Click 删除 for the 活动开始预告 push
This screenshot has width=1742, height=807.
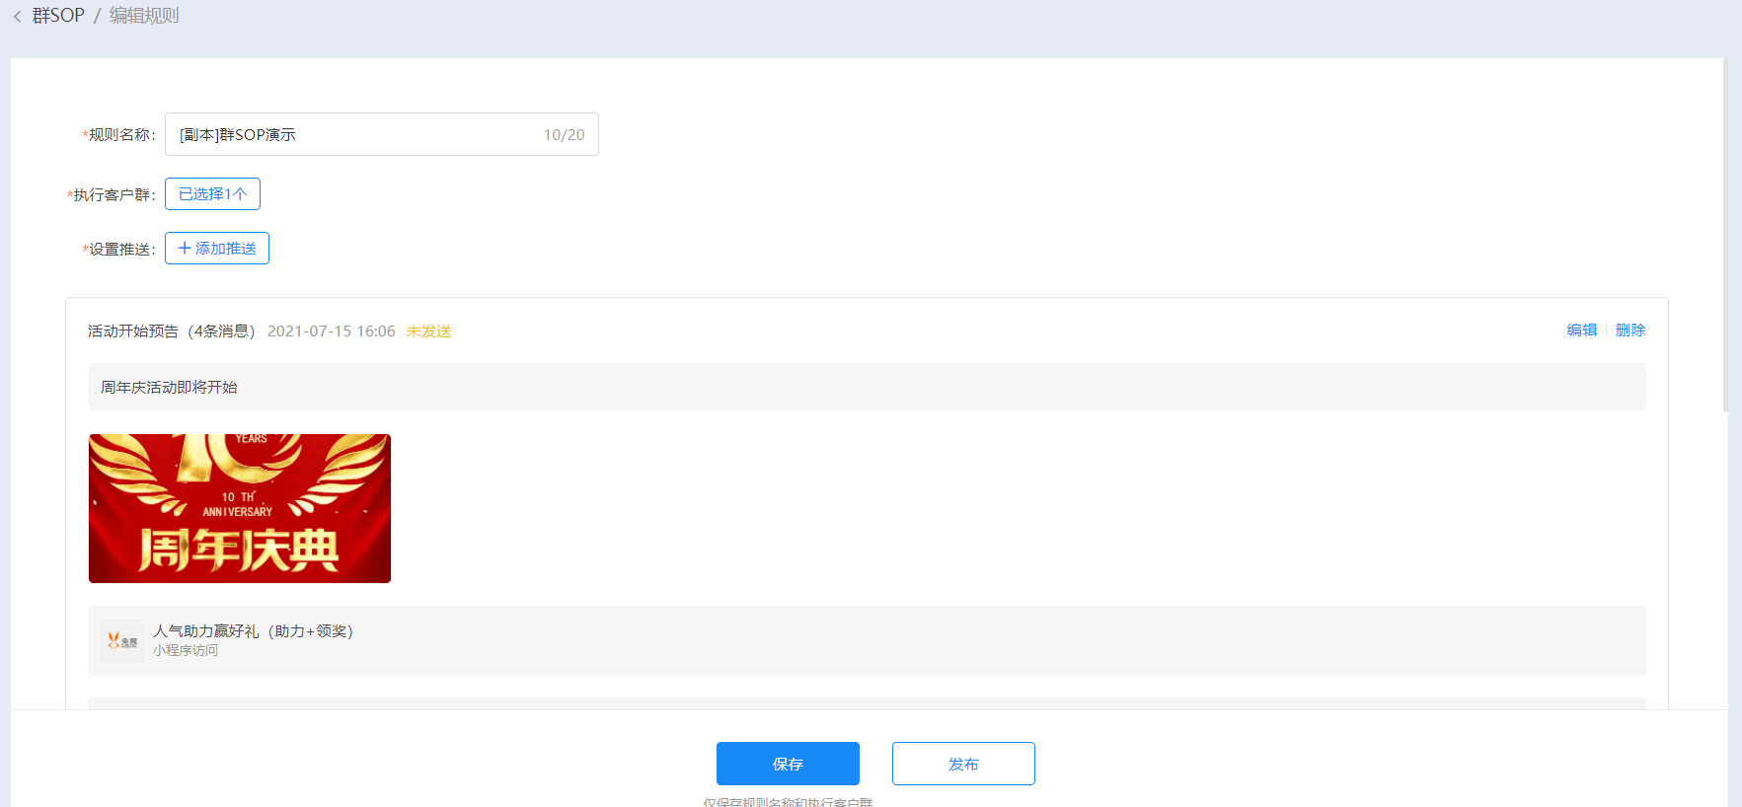tap(1630, 330)
